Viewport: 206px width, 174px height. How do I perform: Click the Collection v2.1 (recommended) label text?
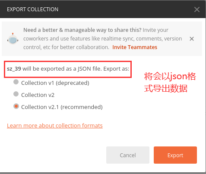[62, 107]
